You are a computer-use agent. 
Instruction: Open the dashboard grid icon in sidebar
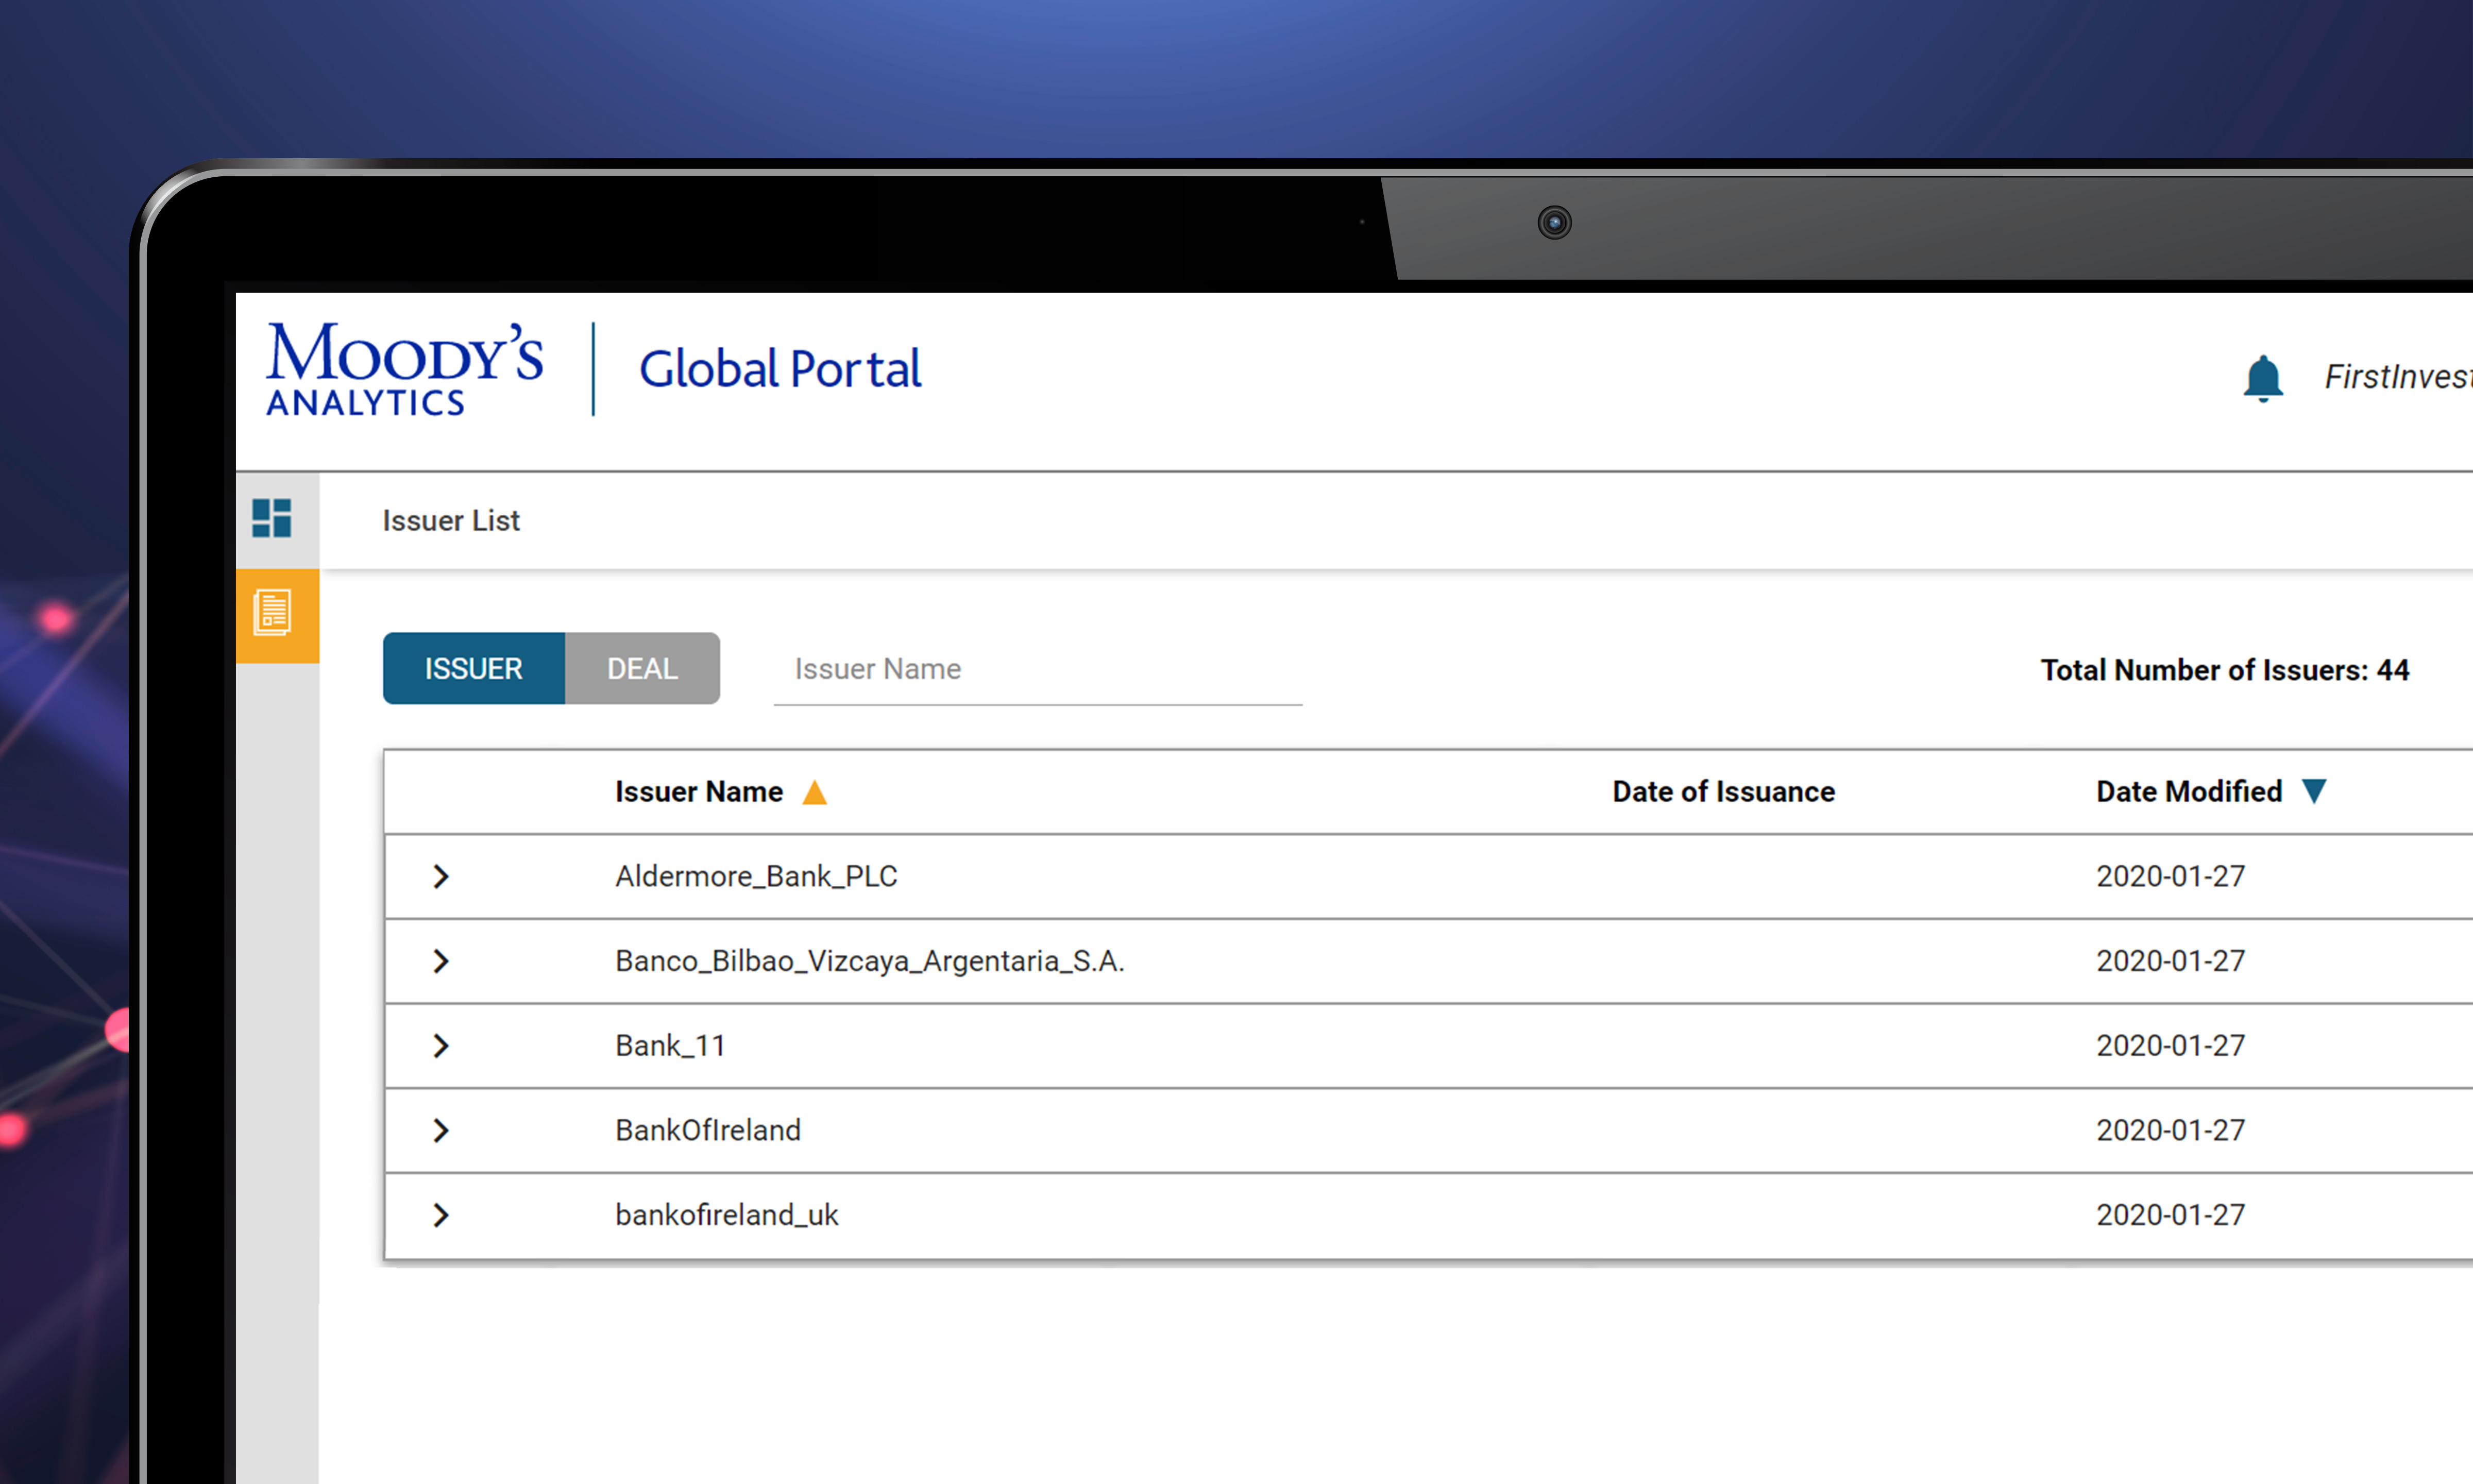(x=273, y=518)
